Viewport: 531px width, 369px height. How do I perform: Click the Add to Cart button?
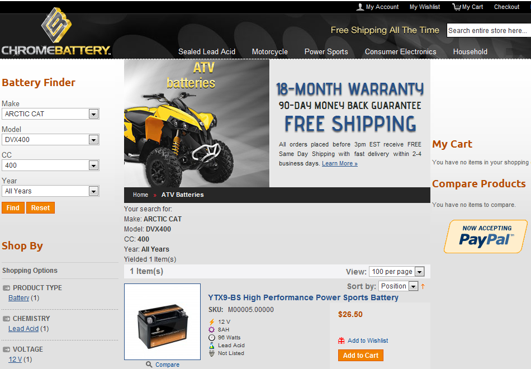361,356
